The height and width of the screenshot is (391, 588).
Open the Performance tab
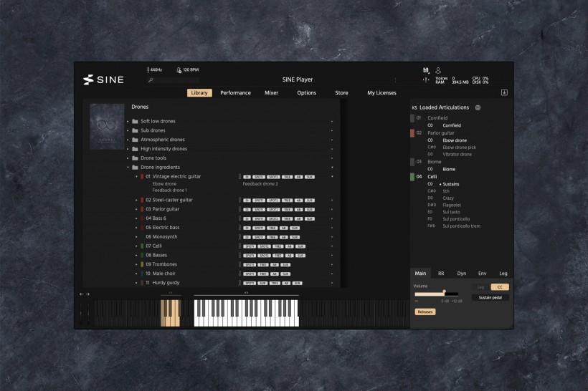coord(235,93)
